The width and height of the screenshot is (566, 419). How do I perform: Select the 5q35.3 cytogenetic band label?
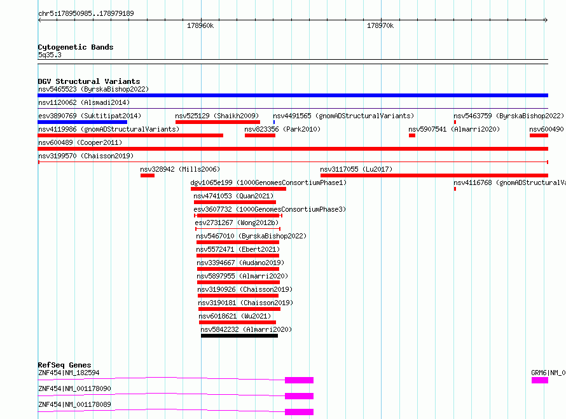[x=50, y=55]
